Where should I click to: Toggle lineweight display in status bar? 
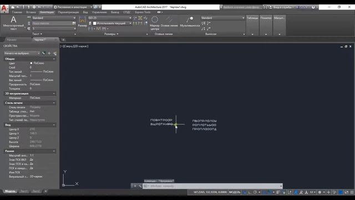click(278, 192)
